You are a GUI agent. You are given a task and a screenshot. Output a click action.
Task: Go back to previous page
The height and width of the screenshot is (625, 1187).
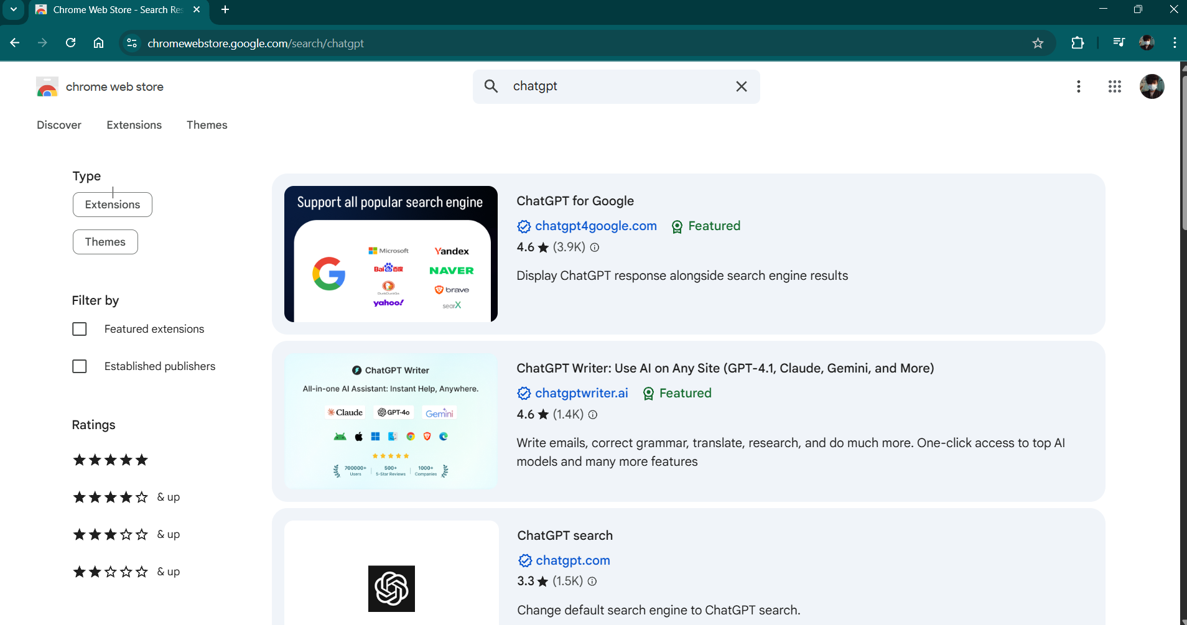click(x=15, y=43)
